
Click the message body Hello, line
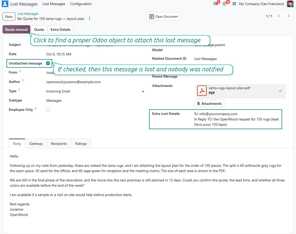pos(14,156)
